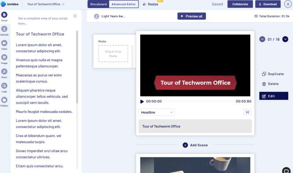
Task: Open the Uploads sidebar icon
Action: click(4, 29)
